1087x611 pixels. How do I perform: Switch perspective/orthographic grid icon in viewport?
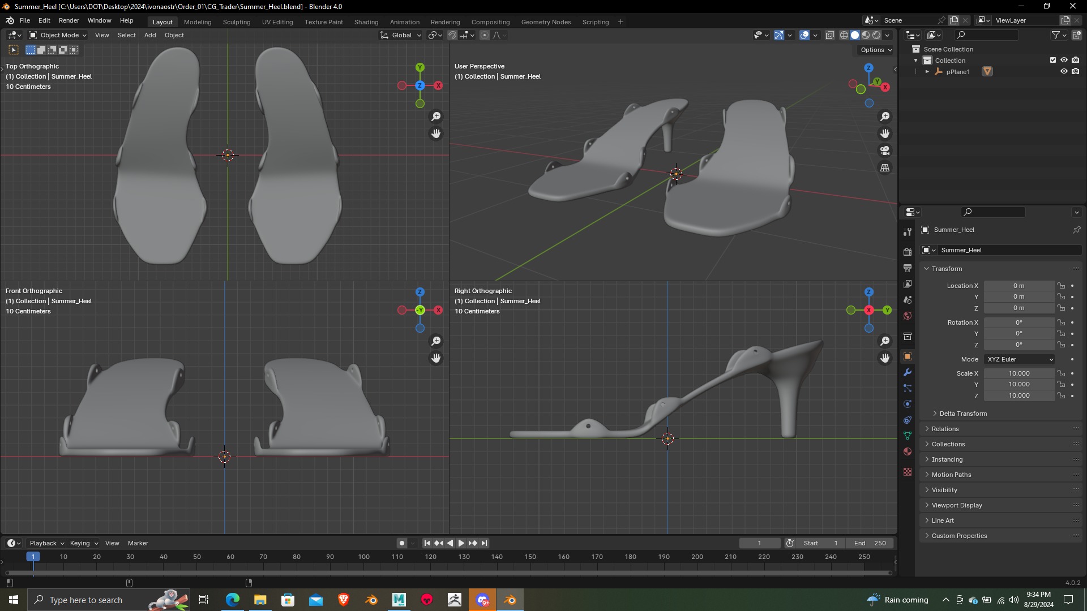pyautogui.click(x=885, y=168)
